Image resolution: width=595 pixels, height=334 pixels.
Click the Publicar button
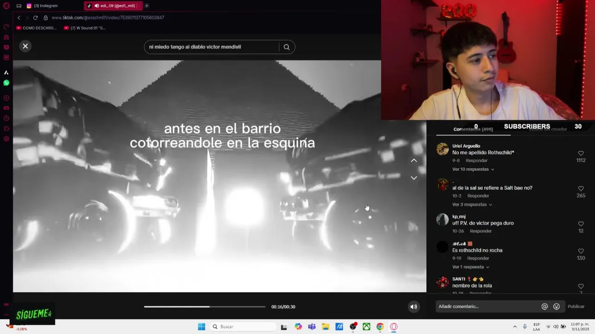click(x=576, y=307)
